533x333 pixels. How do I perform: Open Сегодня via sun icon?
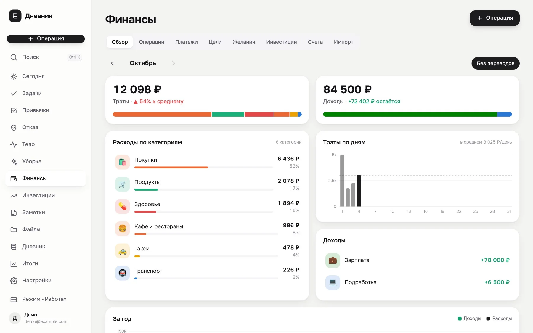coord(14,76)
